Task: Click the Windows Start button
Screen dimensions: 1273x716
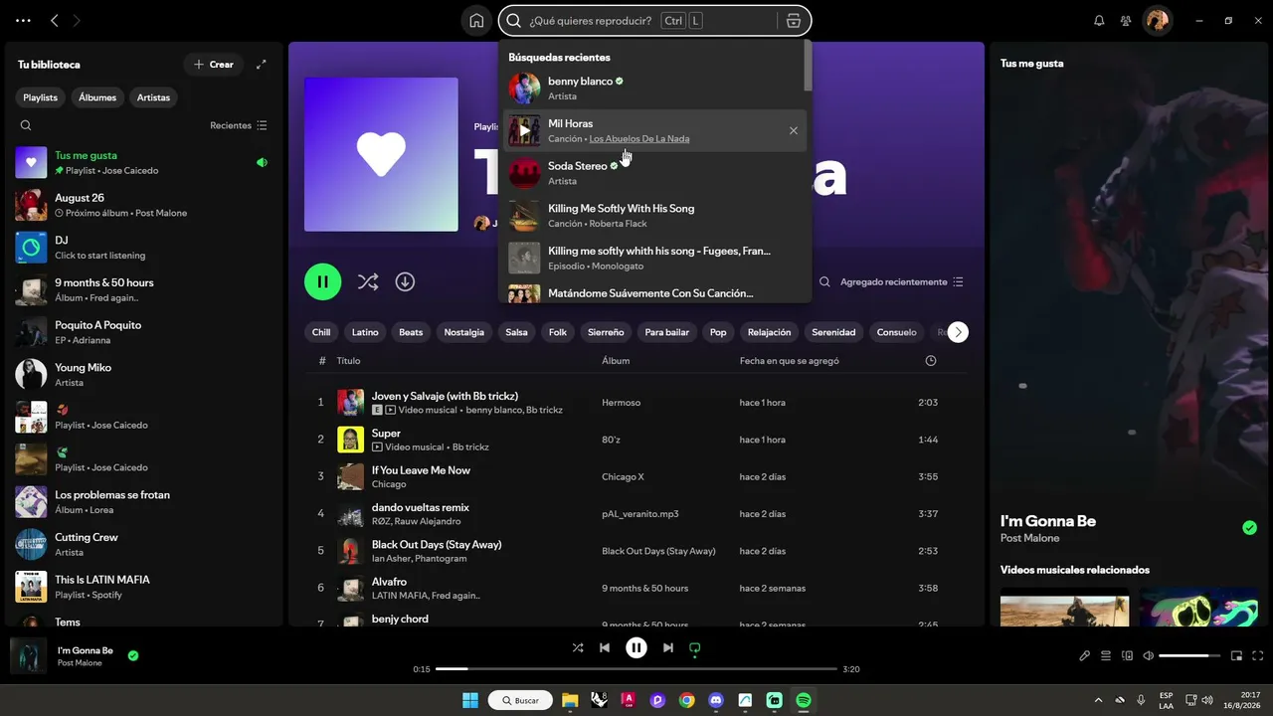Action: point(469,700)
